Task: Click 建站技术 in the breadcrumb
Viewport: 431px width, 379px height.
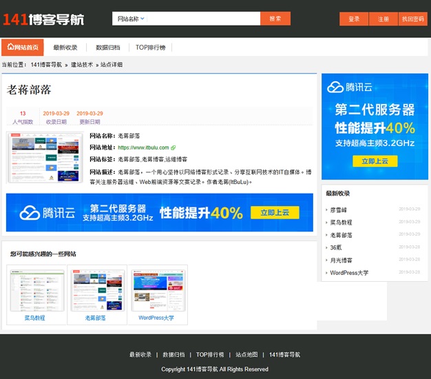Action: (x=82, y=65)
